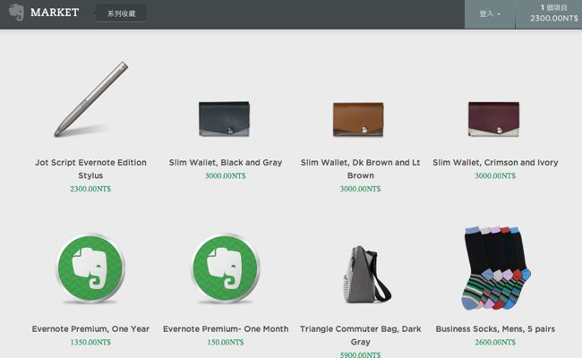Click the 5900.00NT$ bag price
The image size is (582, 358).
click(x=361, y=354)
